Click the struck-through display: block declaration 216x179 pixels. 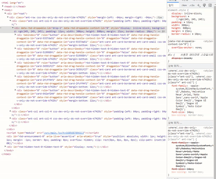coord(182,58)
